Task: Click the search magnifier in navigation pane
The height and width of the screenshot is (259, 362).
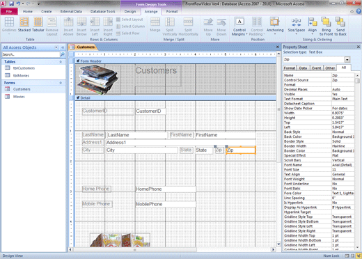Action: [x=63, y=54]
